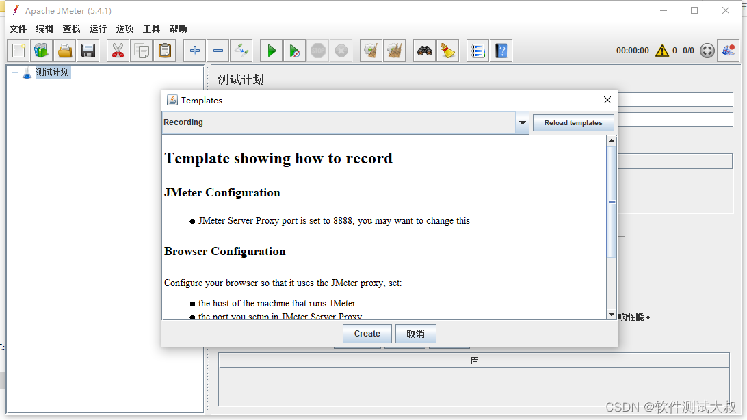
Task: Click the 00:00:00 elapsed time display
Action: [x=632, y=51]
